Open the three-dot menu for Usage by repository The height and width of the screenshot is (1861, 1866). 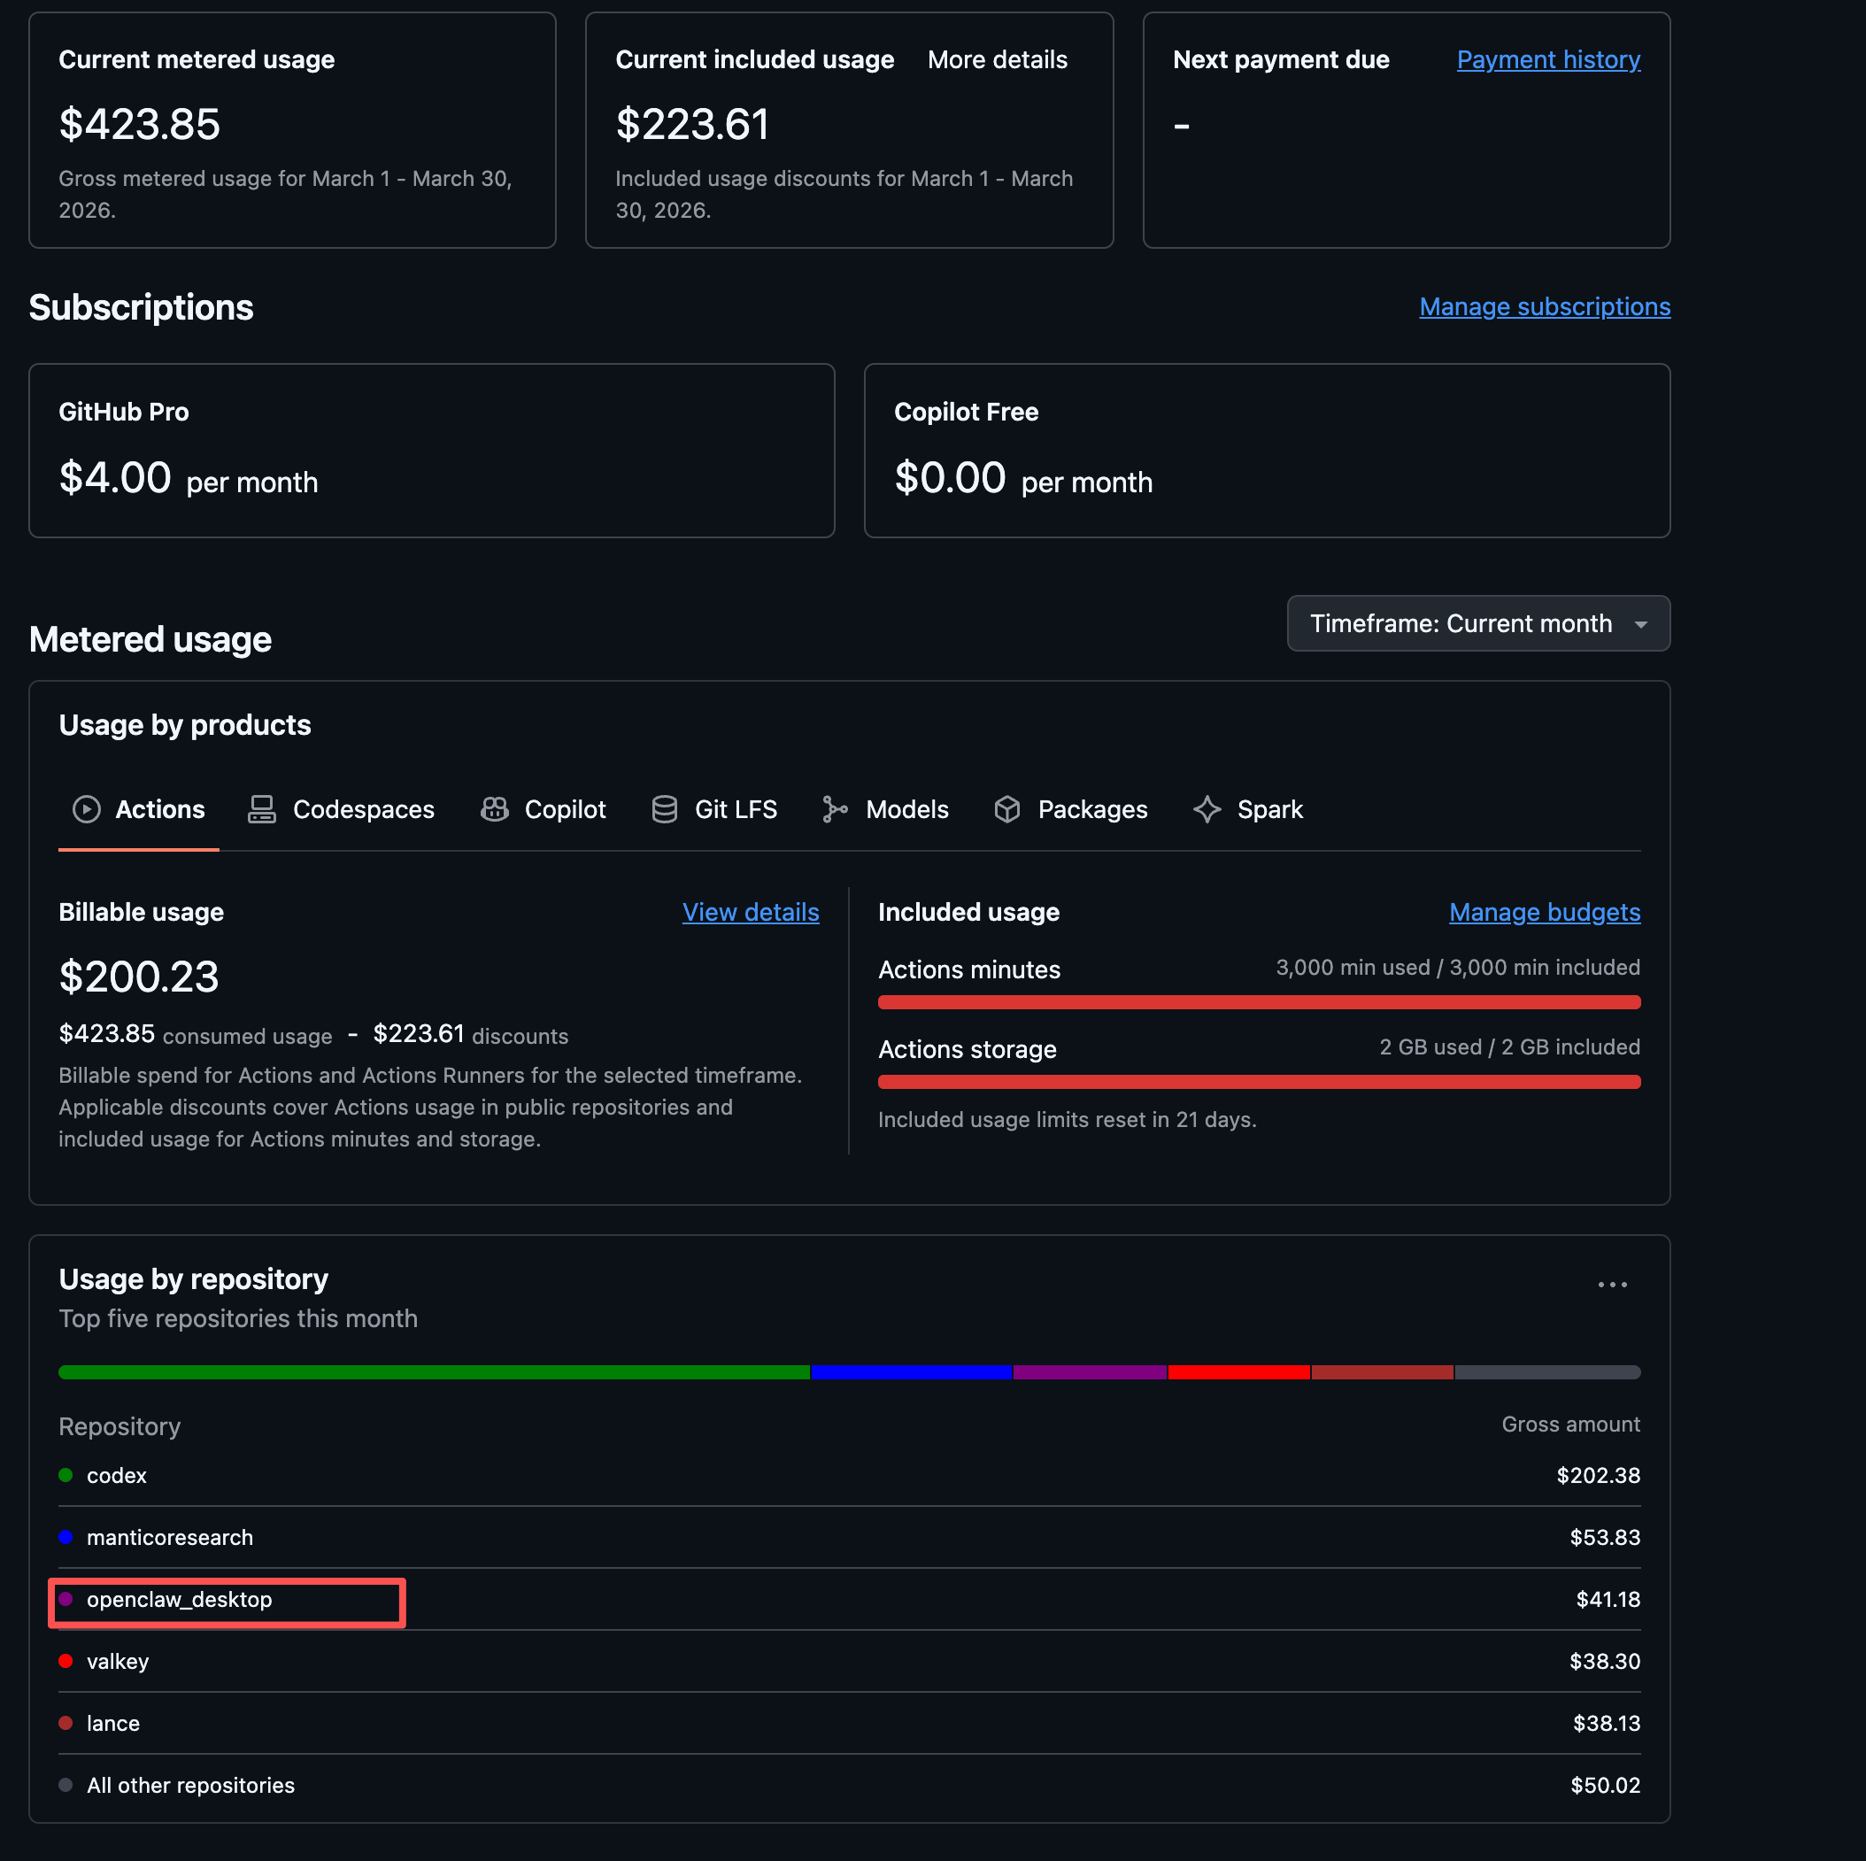[1612, 1285]
